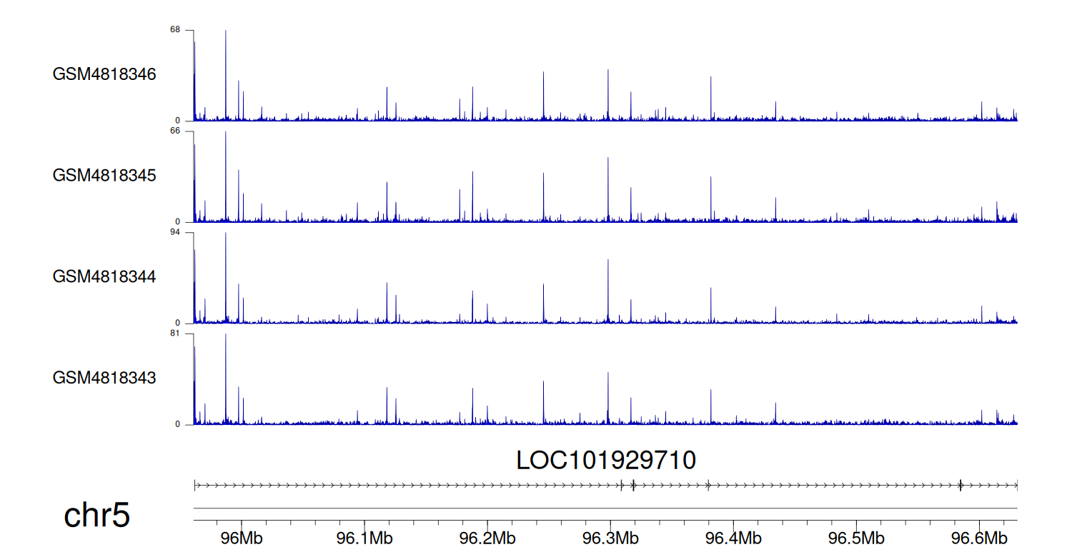
Task: Select the chr5 chromosome label
Action: (97, 515)
